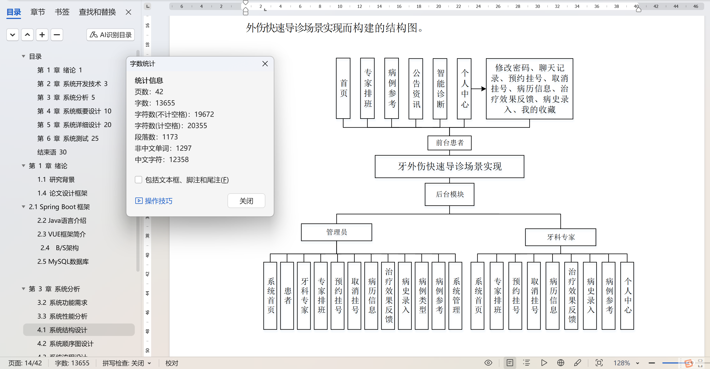The height and width of the screenshot is (369, 710).
Task: Switch to outline view icon in status bar
Action: pyautogui.click(x=527, y=363)
